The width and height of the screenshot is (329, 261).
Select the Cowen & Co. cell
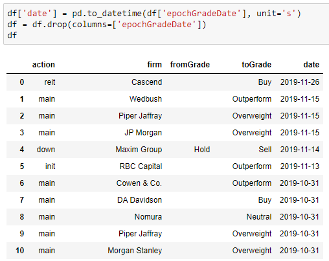click(139, 183)
